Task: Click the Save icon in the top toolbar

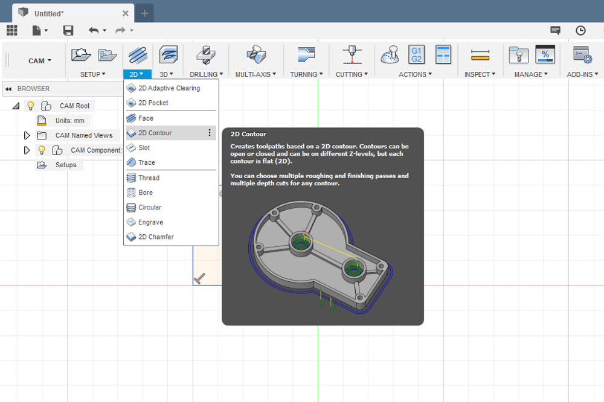Action: click(x=68, y=30)
